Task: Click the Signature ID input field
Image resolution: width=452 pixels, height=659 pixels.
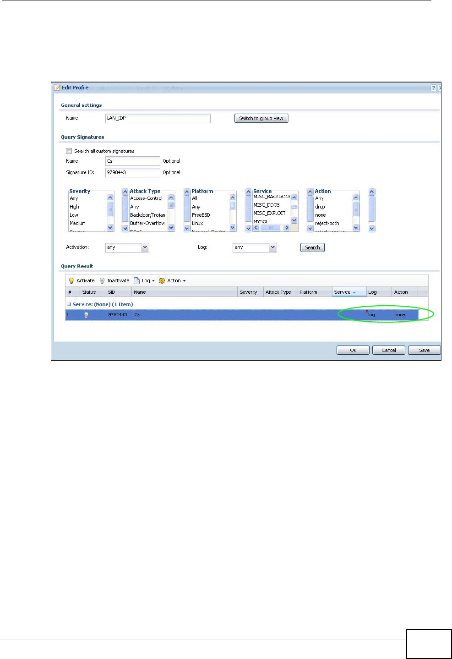Action: tap(133, 172)
